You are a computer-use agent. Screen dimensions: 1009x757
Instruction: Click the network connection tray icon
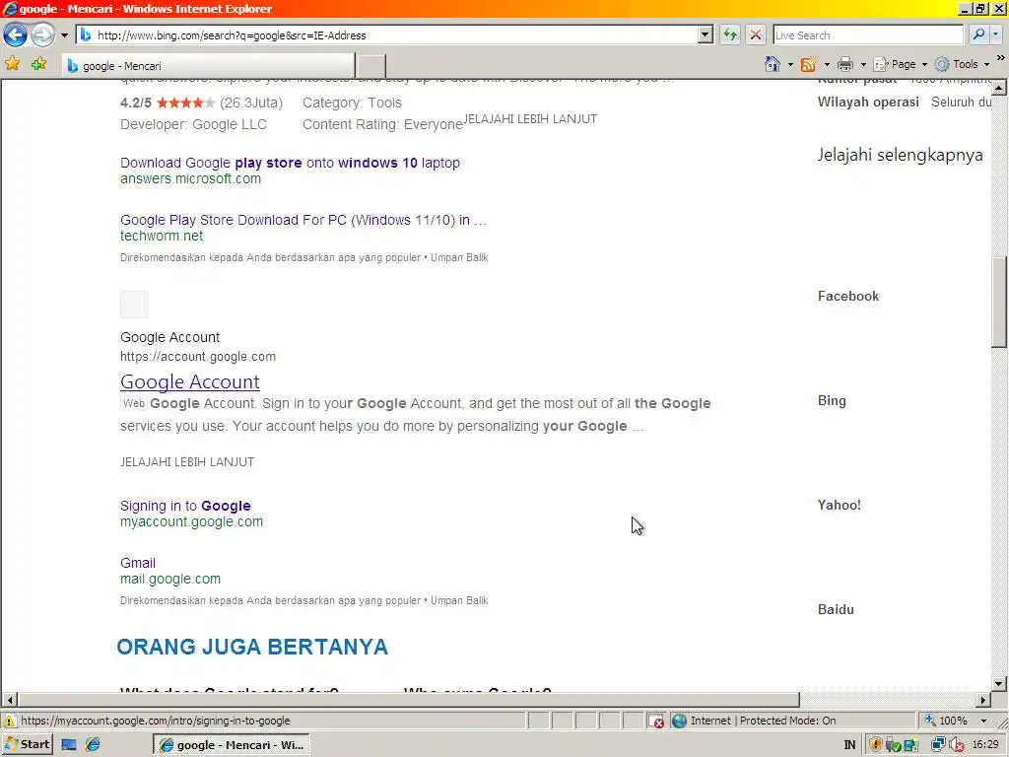(x=938, y=745)
